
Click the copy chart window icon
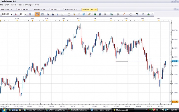[100, 14]
